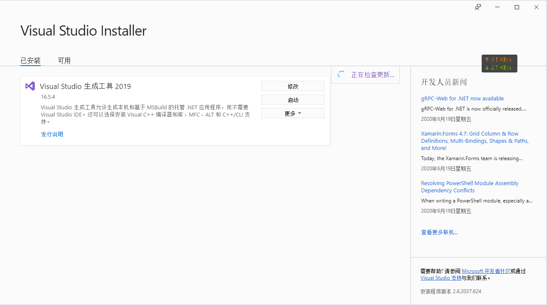Open Resolving PowerShell Module Assembly article
Viewport: 547px width, 305px height.
click(x=470, y=187)
